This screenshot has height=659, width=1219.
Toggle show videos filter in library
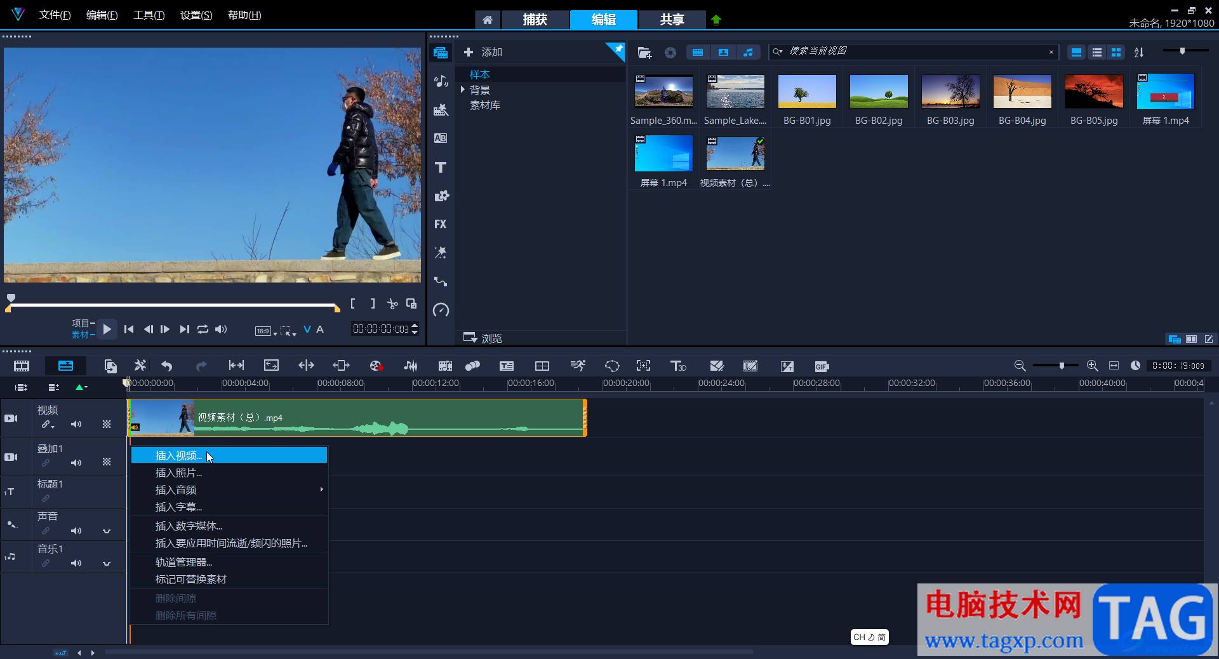698,52
